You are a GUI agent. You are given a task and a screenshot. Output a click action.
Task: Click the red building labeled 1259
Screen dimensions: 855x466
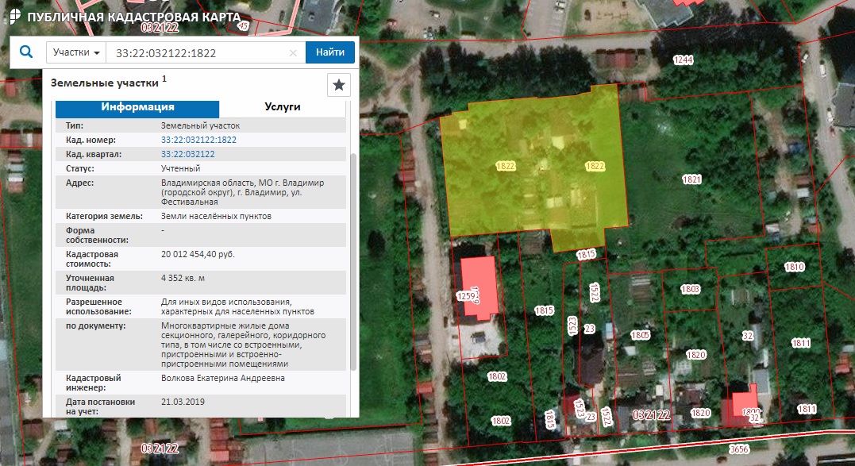(479, 287)
